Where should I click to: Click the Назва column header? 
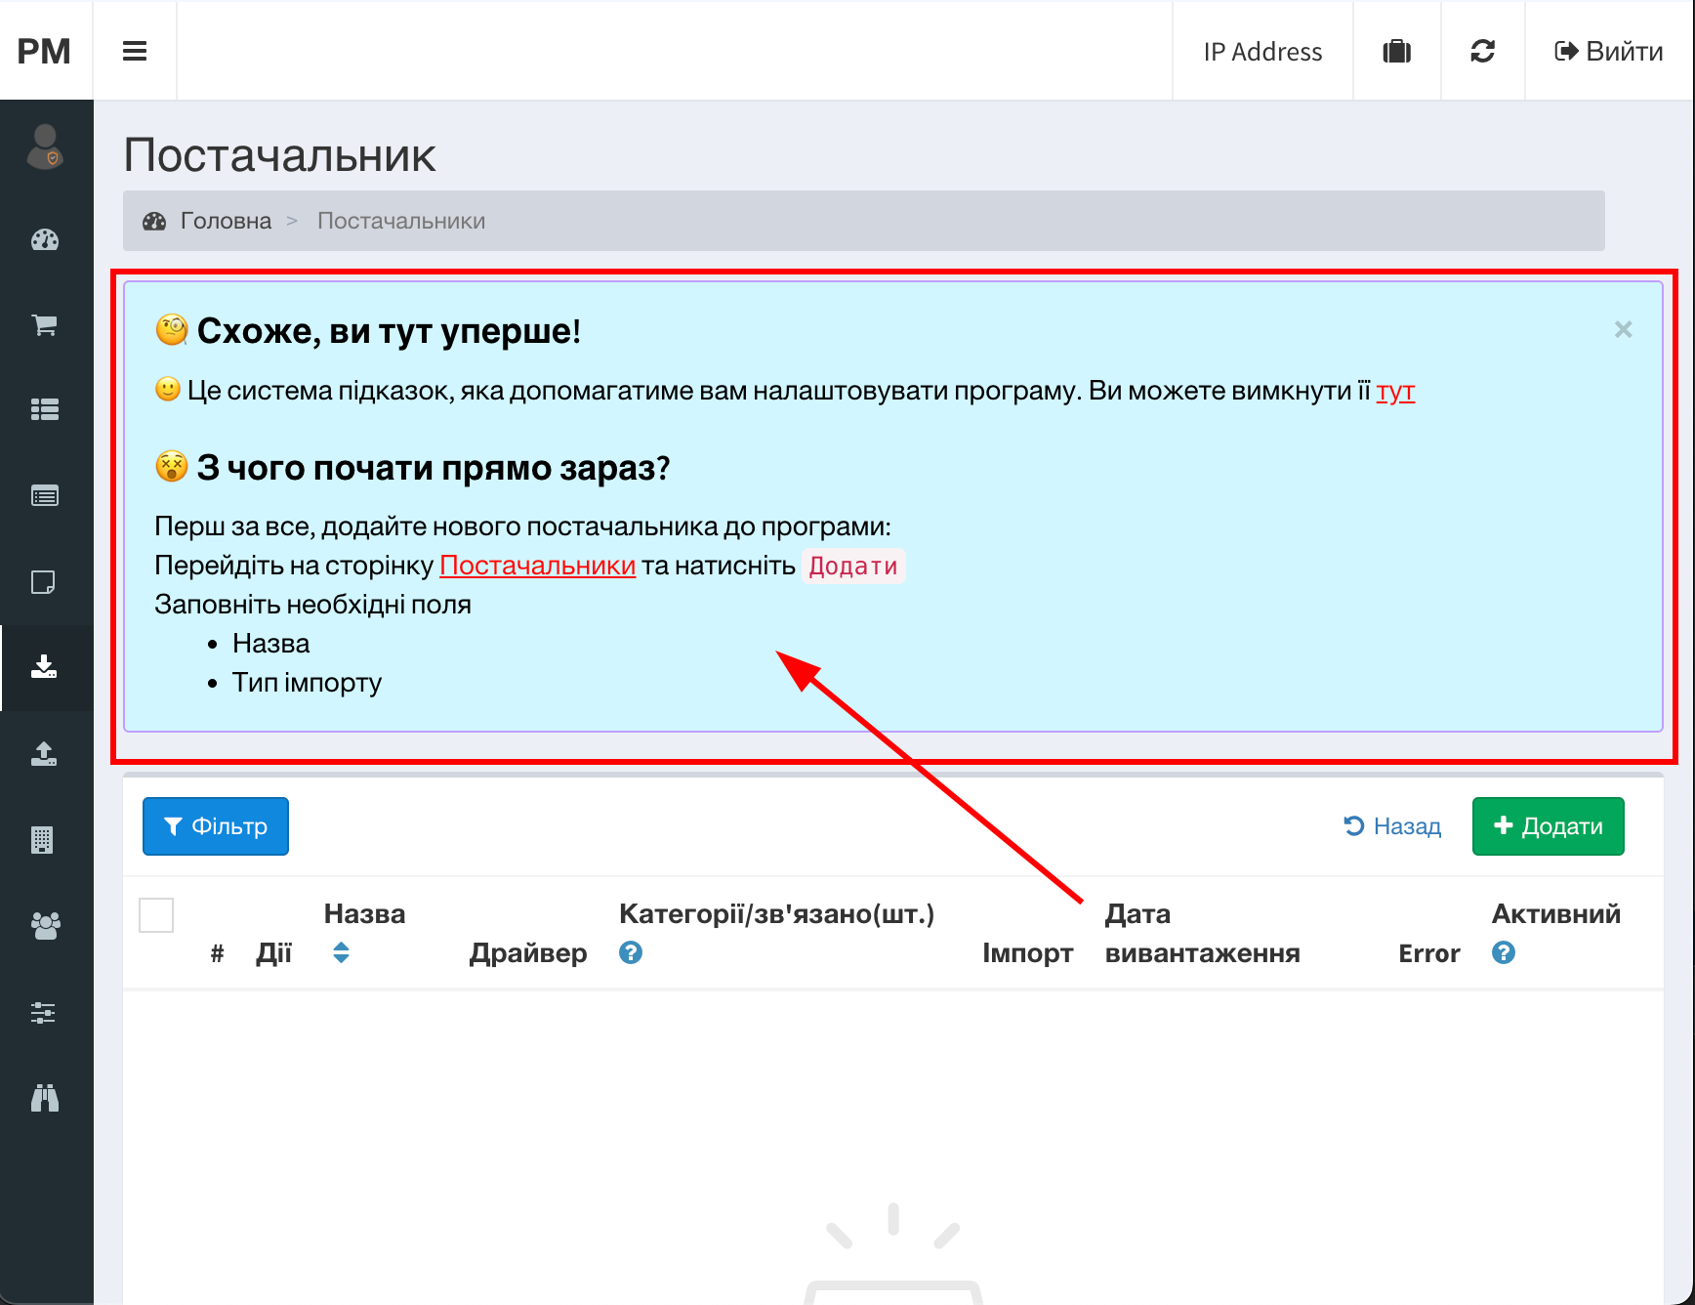point(365,914)
